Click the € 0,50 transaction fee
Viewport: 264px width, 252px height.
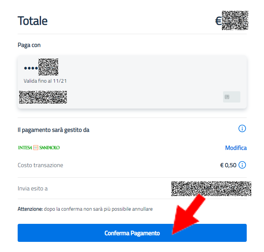click(228, 165)
